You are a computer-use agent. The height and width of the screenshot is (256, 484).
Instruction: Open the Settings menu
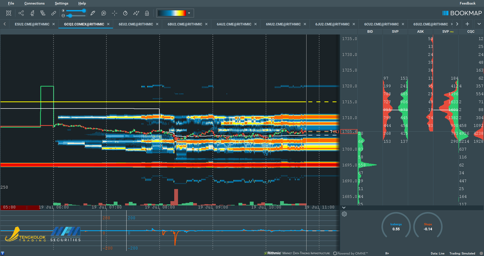pyautogui.click(x=61, y=3)
